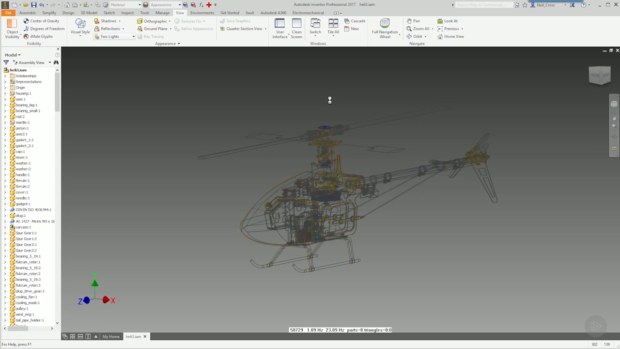The image size is (620, 349).
Task: Click the fx Parameters icon
Action: [201, 5]
